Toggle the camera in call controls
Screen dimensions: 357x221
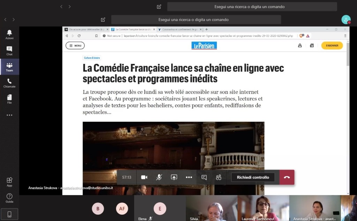[x=144, y=177]
